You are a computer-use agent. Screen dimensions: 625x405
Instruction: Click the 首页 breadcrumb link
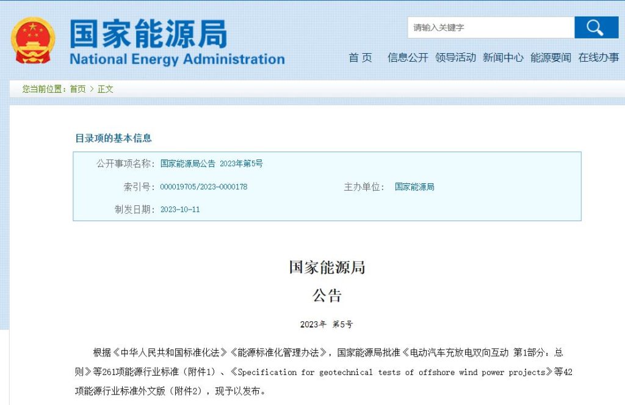point(78,89)
